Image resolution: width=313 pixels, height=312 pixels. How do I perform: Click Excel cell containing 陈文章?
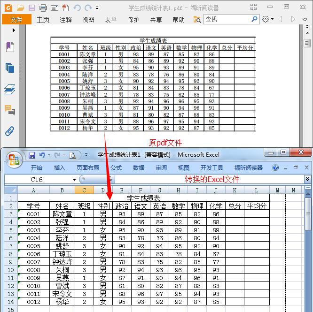tap(63, 214)
